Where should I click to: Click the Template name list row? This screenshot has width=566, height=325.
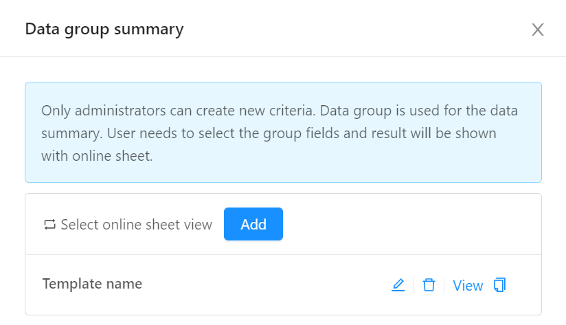[x=284, y=284]
